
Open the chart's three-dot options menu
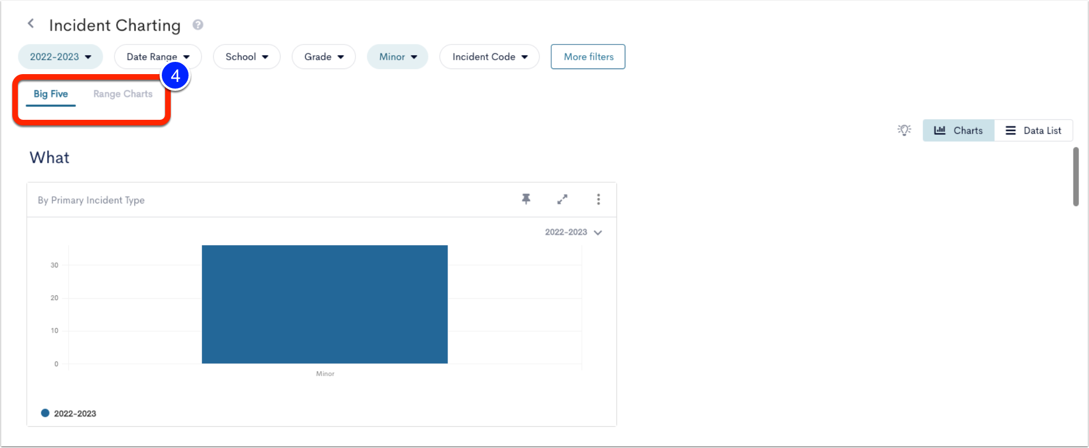599,199
